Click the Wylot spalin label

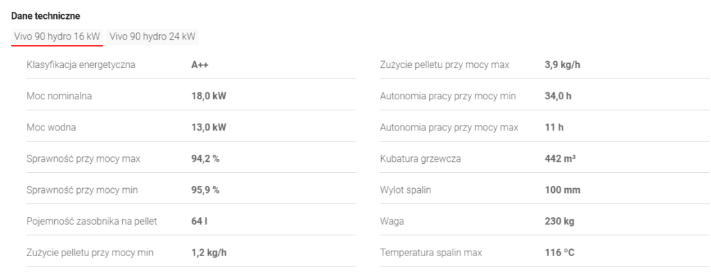pos(405,190)
